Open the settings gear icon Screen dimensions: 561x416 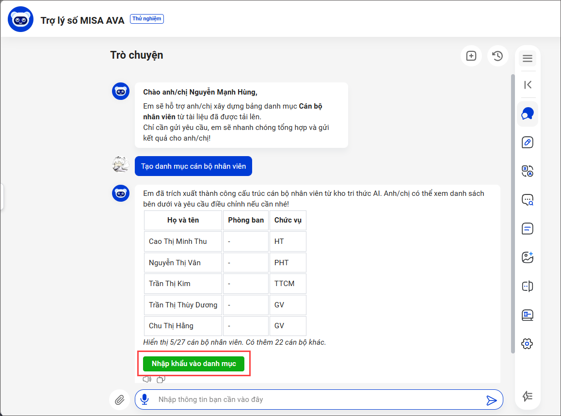pos(528,344)
